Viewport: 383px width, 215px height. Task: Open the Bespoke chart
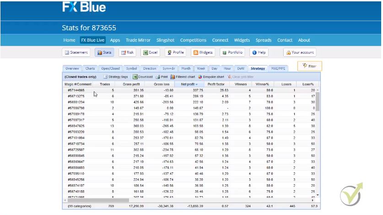[x=211, y=77]
